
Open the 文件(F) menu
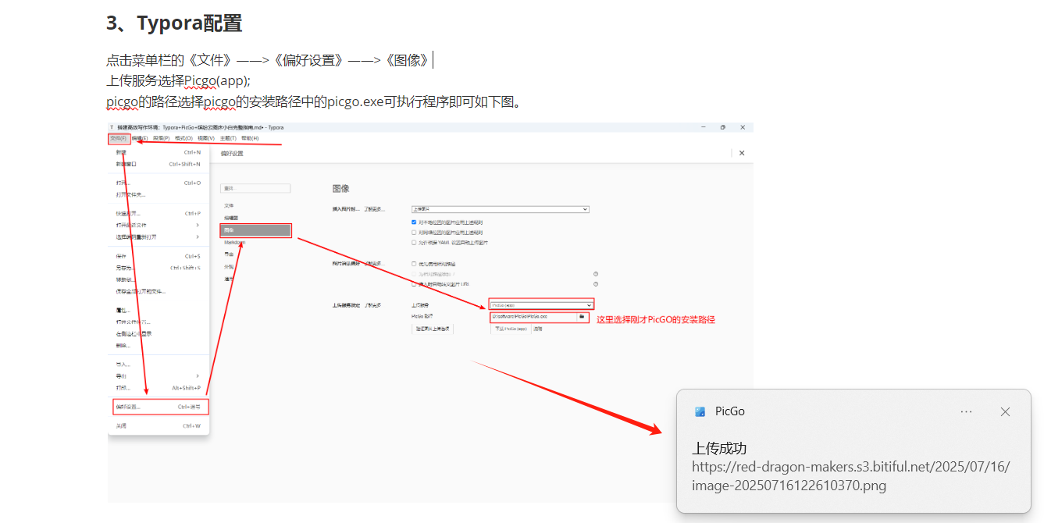click(x=119, y=138)
